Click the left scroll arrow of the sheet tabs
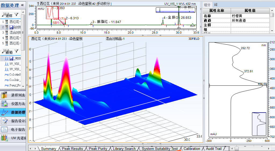Viewport: 275px width, 151px height. [31, 149]
